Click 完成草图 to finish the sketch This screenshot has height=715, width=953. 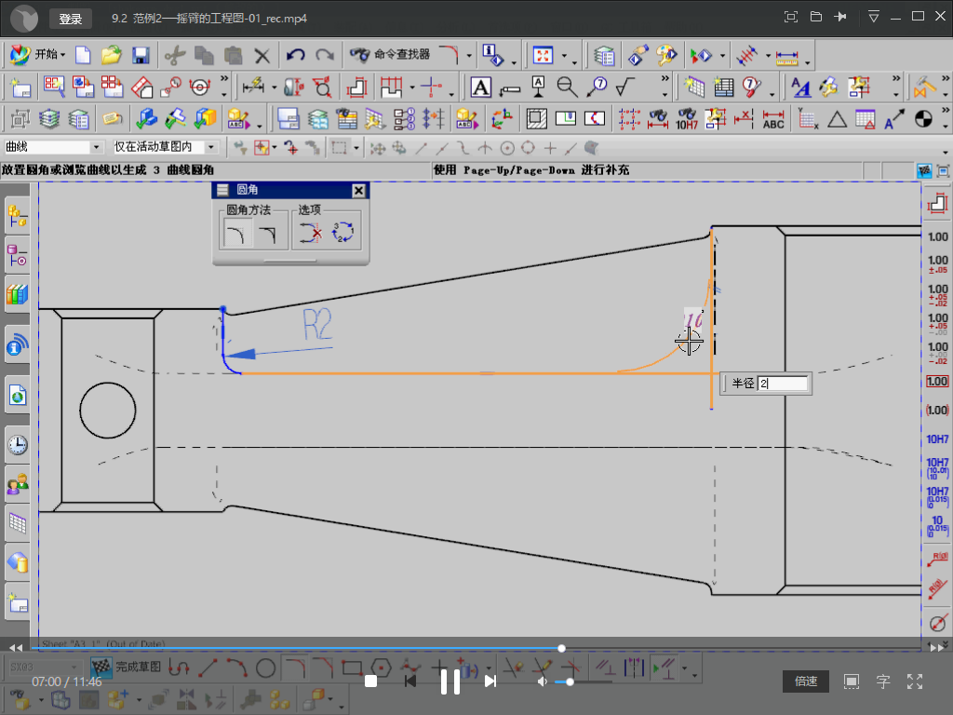[x=127, y=667]
